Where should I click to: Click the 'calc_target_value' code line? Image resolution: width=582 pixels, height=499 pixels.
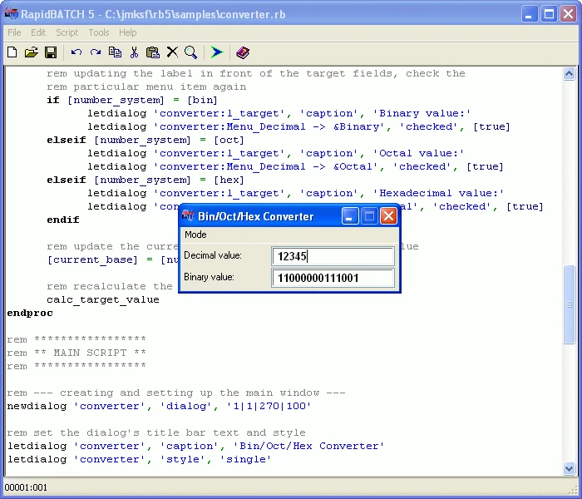point(103,299)
